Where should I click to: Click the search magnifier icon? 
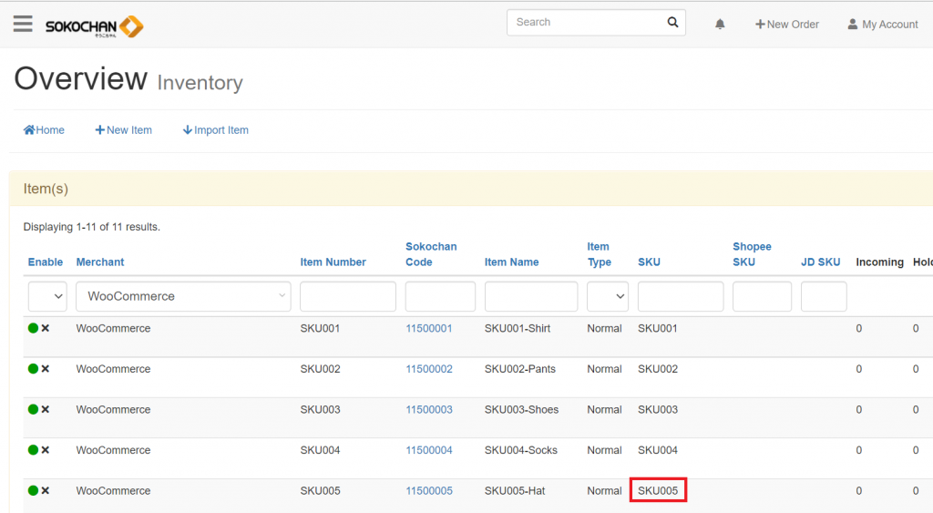click(x=672, y=22)
